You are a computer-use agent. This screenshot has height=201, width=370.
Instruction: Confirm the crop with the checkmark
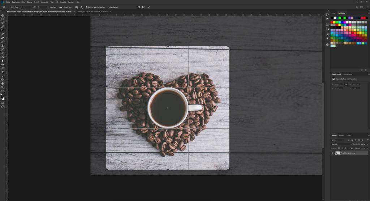point(149,7)
